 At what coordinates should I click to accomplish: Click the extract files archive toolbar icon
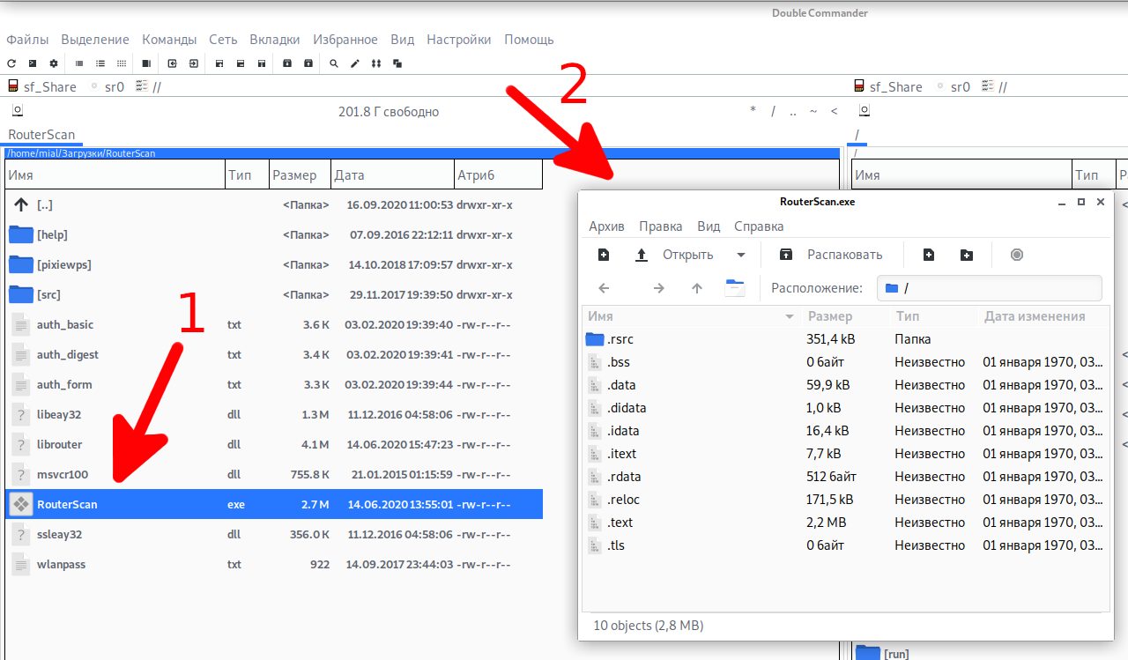click(308, 63)
